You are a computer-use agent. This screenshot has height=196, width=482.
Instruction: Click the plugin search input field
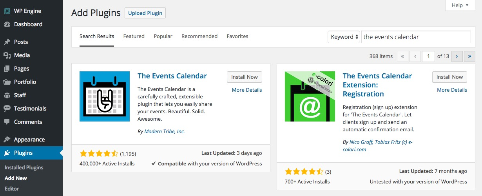point(416,37)
